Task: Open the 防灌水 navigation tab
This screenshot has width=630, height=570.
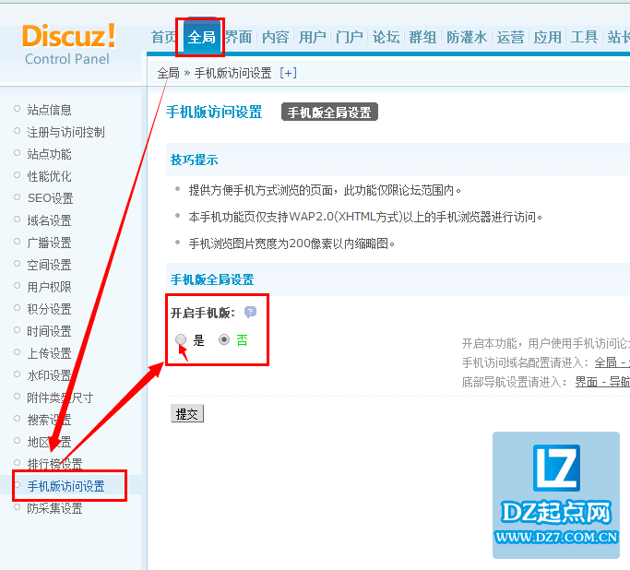Action: [x=466, y=38]
